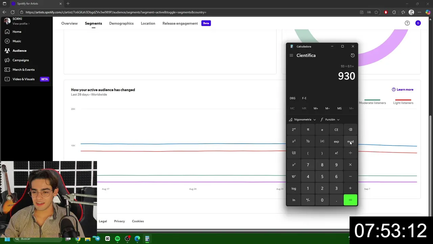Click the x squared key
The width and height of the screenshot is (433, 244).
tap(294, 141)
